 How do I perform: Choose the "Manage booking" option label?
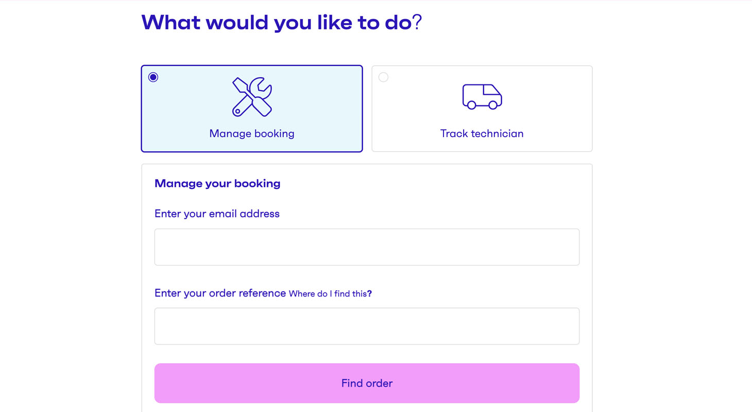[x=252, y=133]
